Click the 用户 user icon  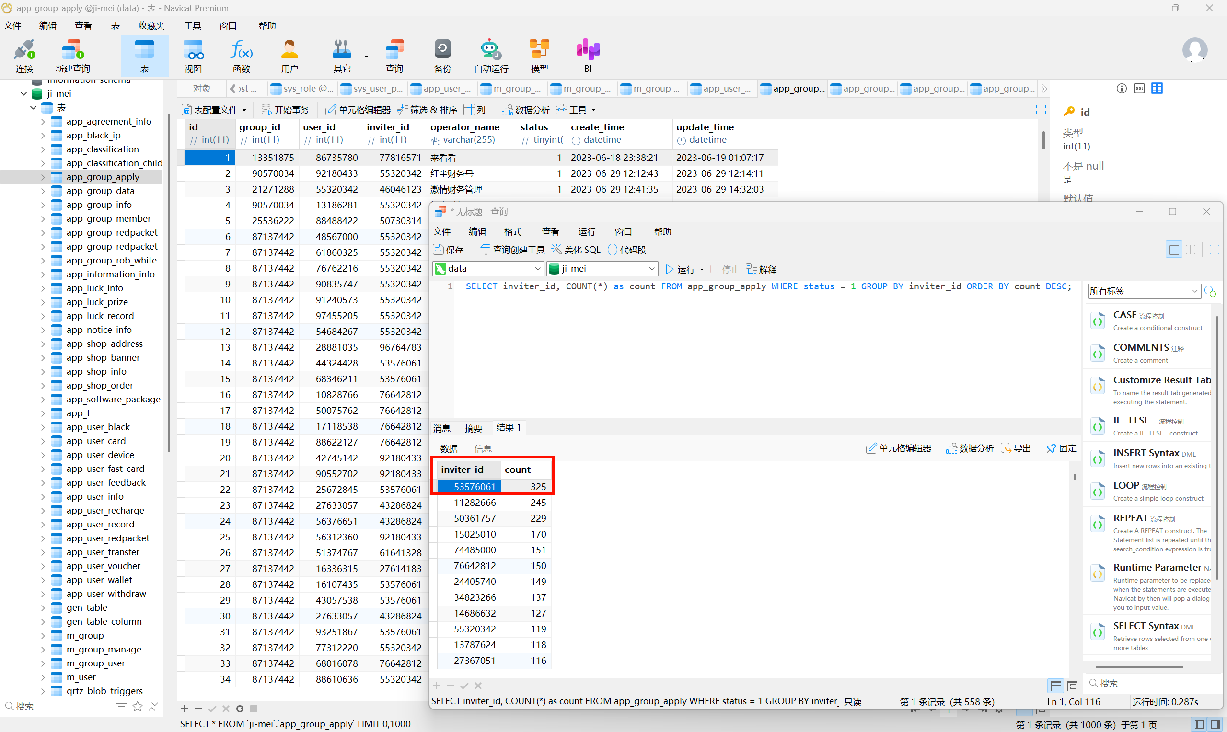coord(289,56)
